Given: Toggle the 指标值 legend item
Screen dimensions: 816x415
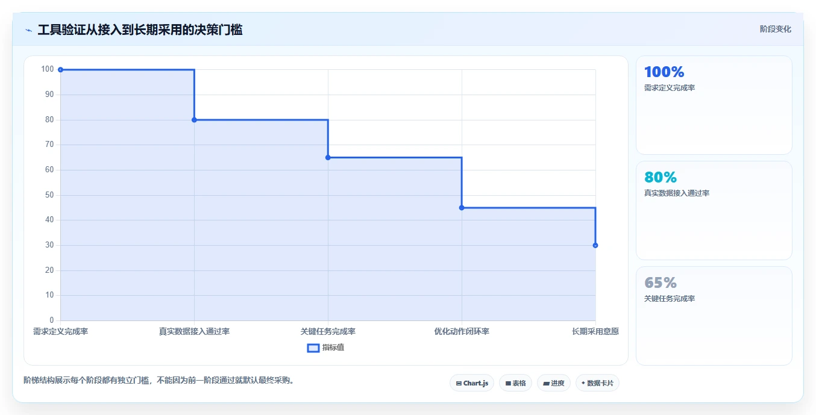Looking at the screenshot, I should pos(325,348).
